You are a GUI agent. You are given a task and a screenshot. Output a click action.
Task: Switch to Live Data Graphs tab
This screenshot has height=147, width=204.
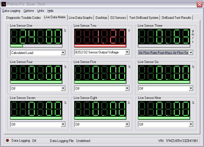[x=80, y=18]
